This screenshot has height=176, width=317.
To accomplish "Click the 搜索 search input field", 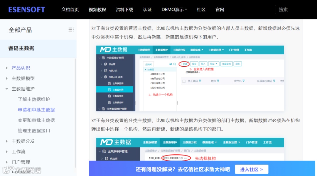I will 296,10.
